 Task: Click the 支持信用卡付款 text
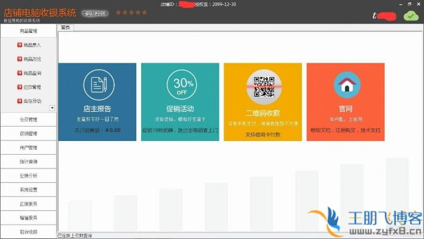point(263,134)
